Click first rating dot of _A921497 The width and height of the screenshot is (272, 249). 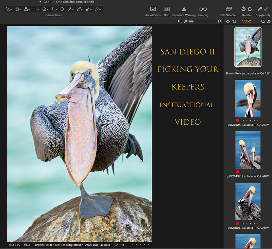pyautogui.click(x=243, y=172)
